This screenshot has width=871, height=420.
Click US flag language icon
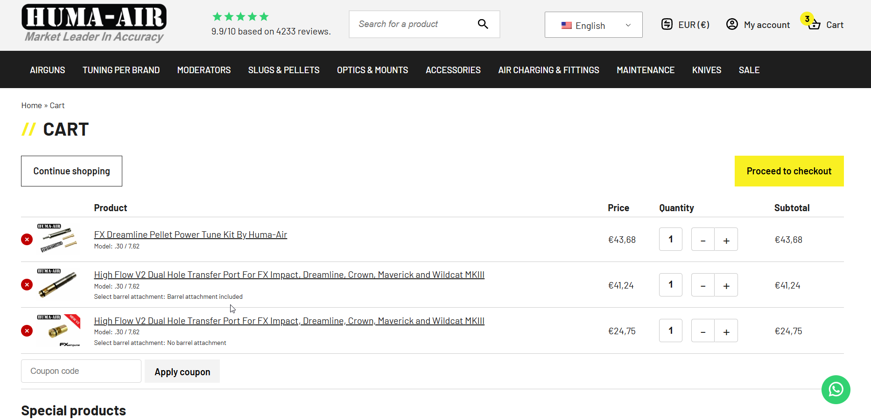566,25
